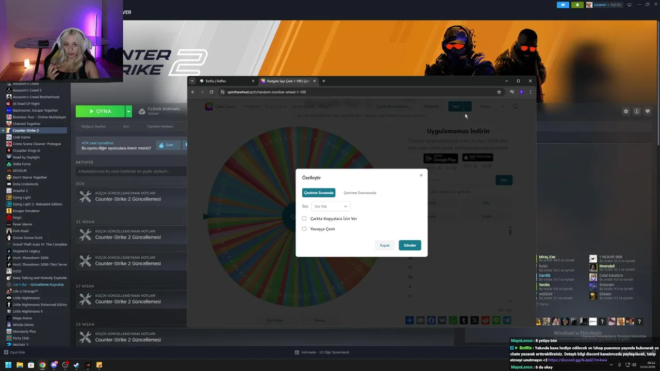This screenshot has height=371, width=660.
Task: Click Evet thumbs-up recommend button
Action: (167, 145)
